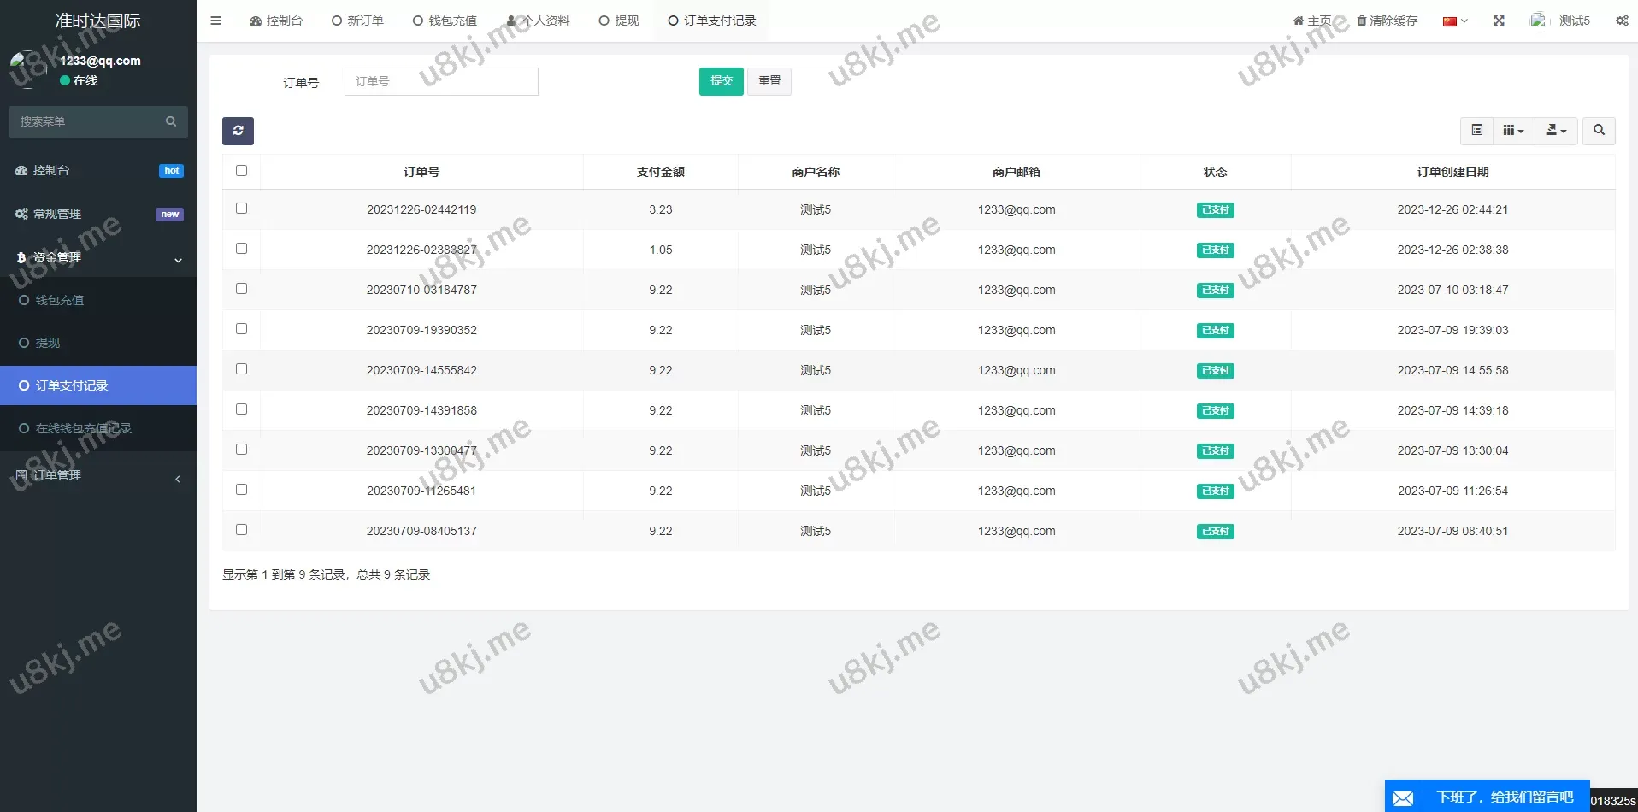The image size is (1638, 812).
Task: Toggle the table card view icon
Action: (1476, 130)
